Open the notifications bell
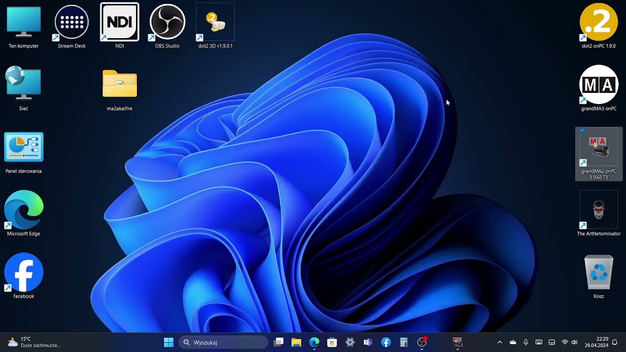626x352 pixels. [615, 342]
